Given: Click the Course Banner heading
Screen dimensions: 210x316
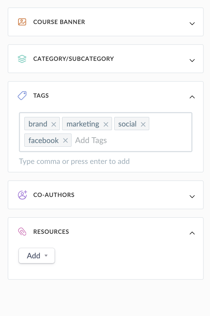Looking at the screenshot, I should (59, 22).
